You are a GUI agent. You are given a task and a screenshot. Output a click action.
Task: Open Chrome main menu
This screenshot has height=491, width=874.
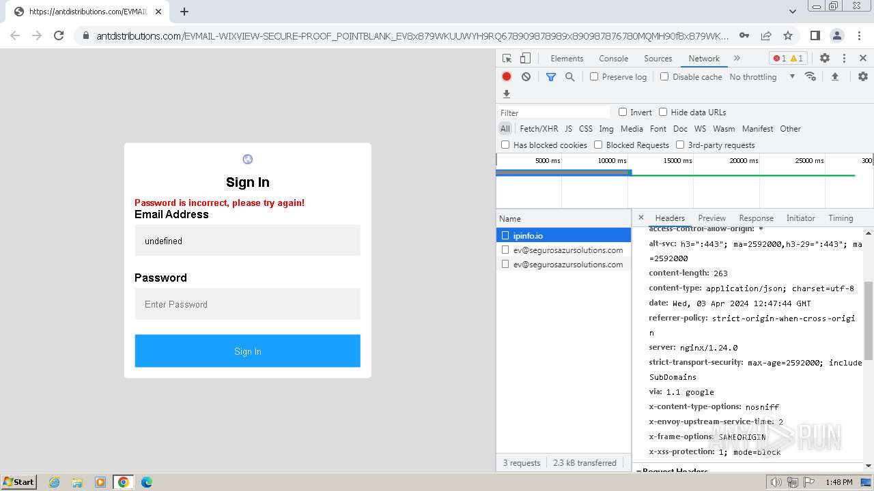tap(858, 35)
